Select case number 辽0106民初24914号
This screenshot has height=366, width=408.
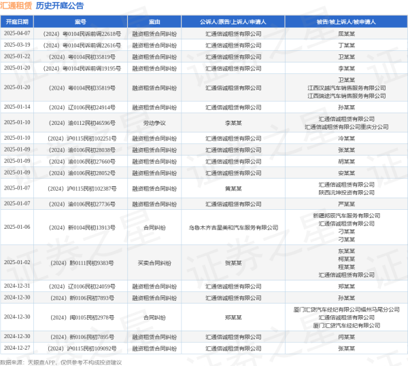tap(82, 107)
